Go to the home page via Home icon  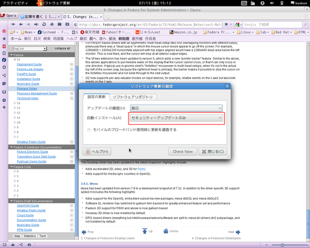point(52,24)
